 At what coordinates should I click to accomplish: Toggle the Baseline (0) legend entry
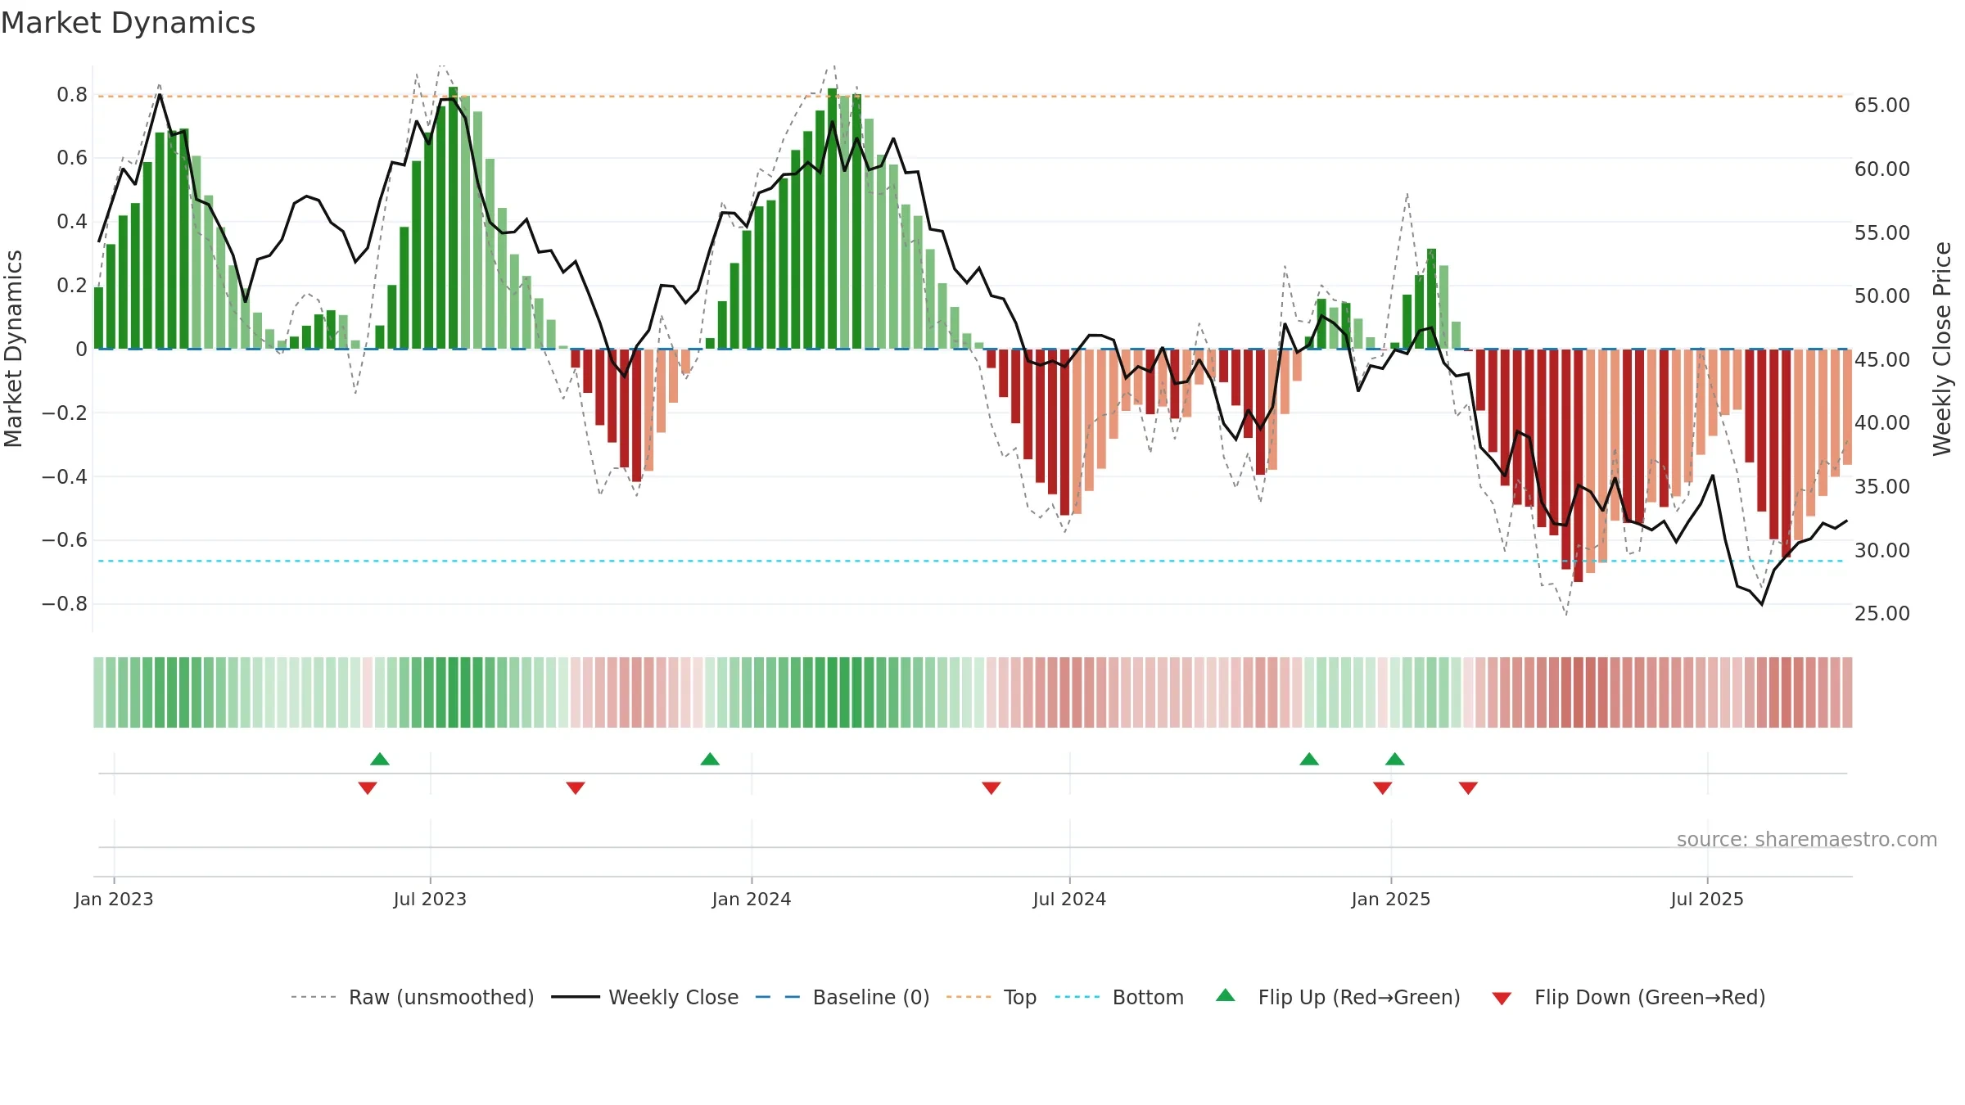pyautogui.click(x=842, y=997)
